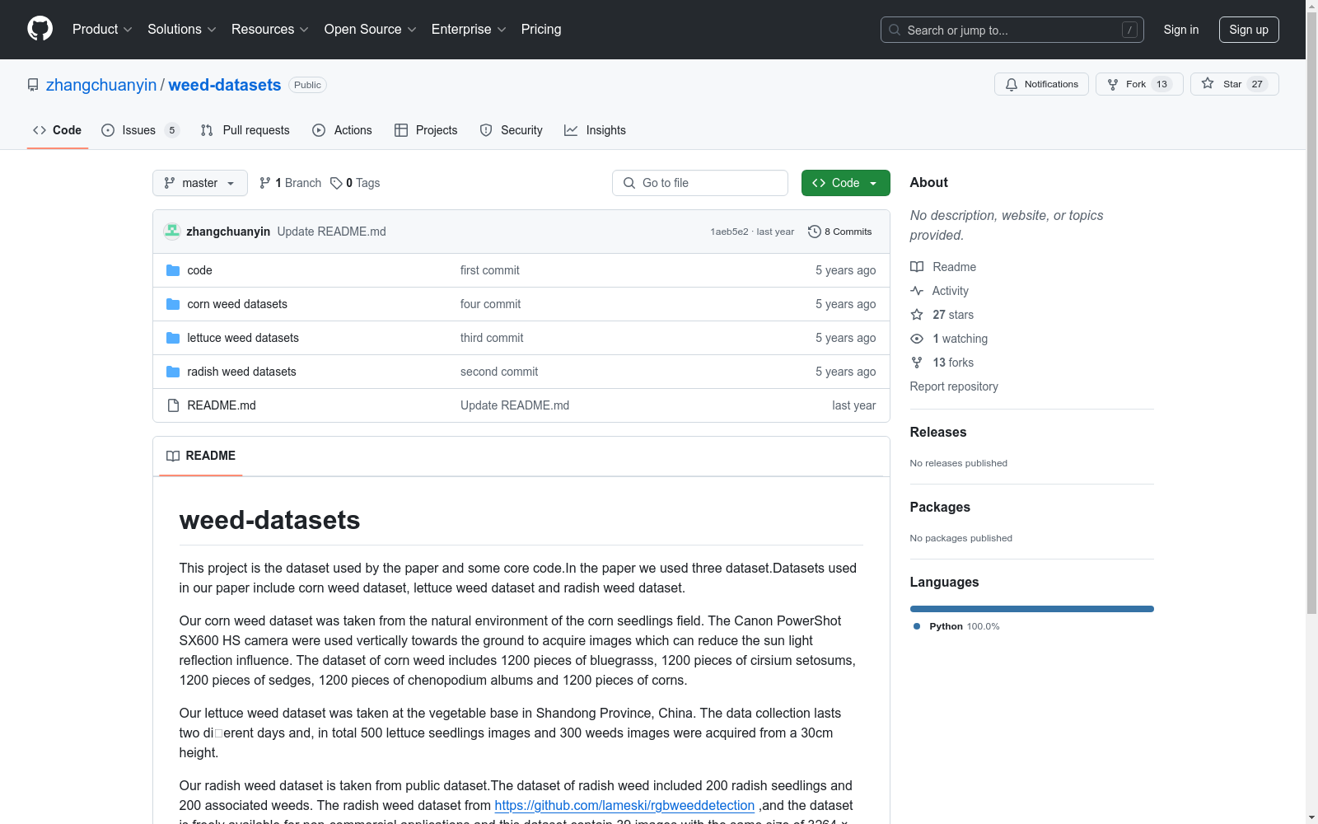Click the bell icon in Notifications
This screenshot has height=824, width=1318.
pos(1012,84)
